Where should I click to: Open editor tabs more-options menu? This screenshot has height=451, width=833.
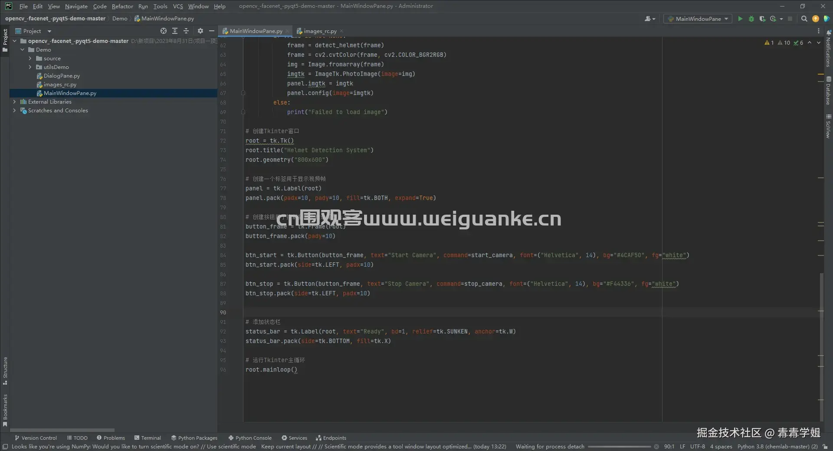coord(819,31)
